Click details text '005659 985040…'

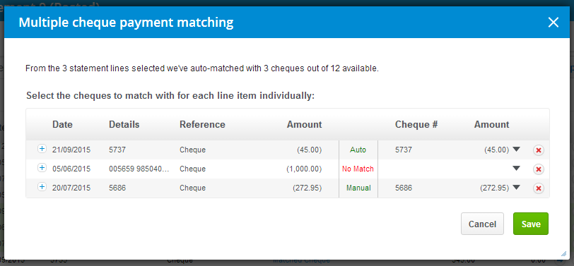point(139,169)
